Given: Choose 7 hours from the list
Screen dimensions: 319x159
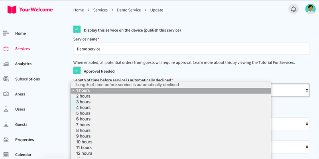Looking at the screenshot, I should coord(171,125).
